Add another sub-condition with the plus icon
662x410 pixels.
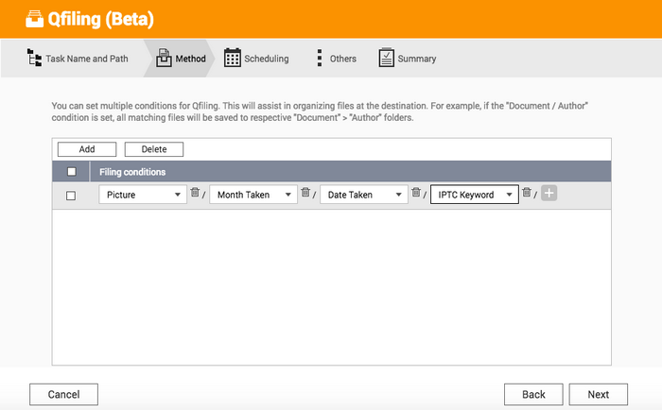[x=549, y=193]
